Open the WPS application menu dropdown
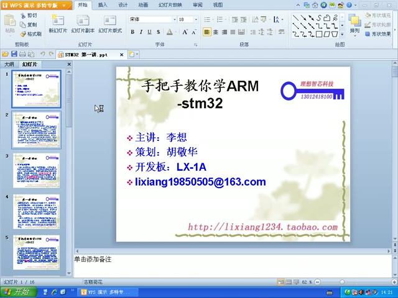The width and height of the screenshot is (398, 298). [64, 6]
